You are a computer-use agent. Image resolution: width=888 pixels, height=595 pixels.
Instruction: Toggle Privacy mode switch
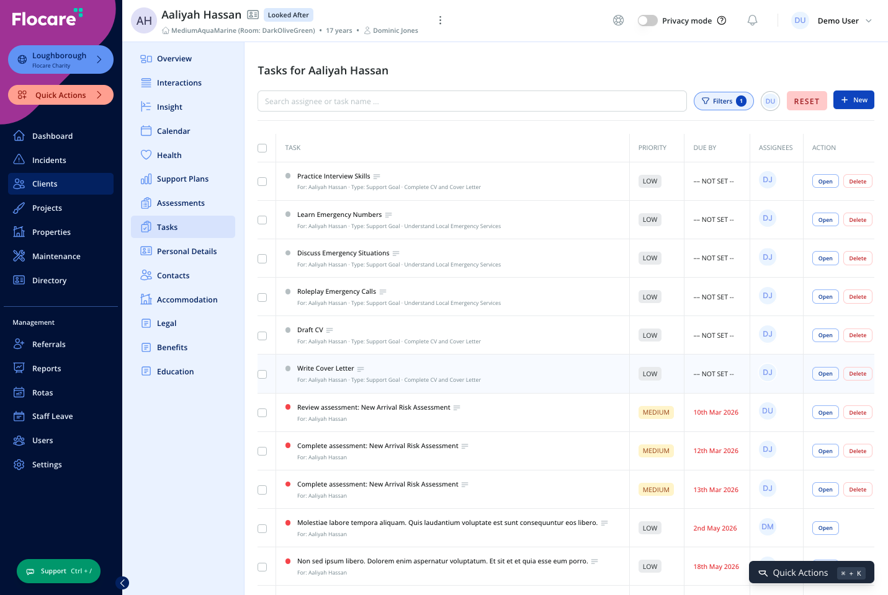coord(647,20)
